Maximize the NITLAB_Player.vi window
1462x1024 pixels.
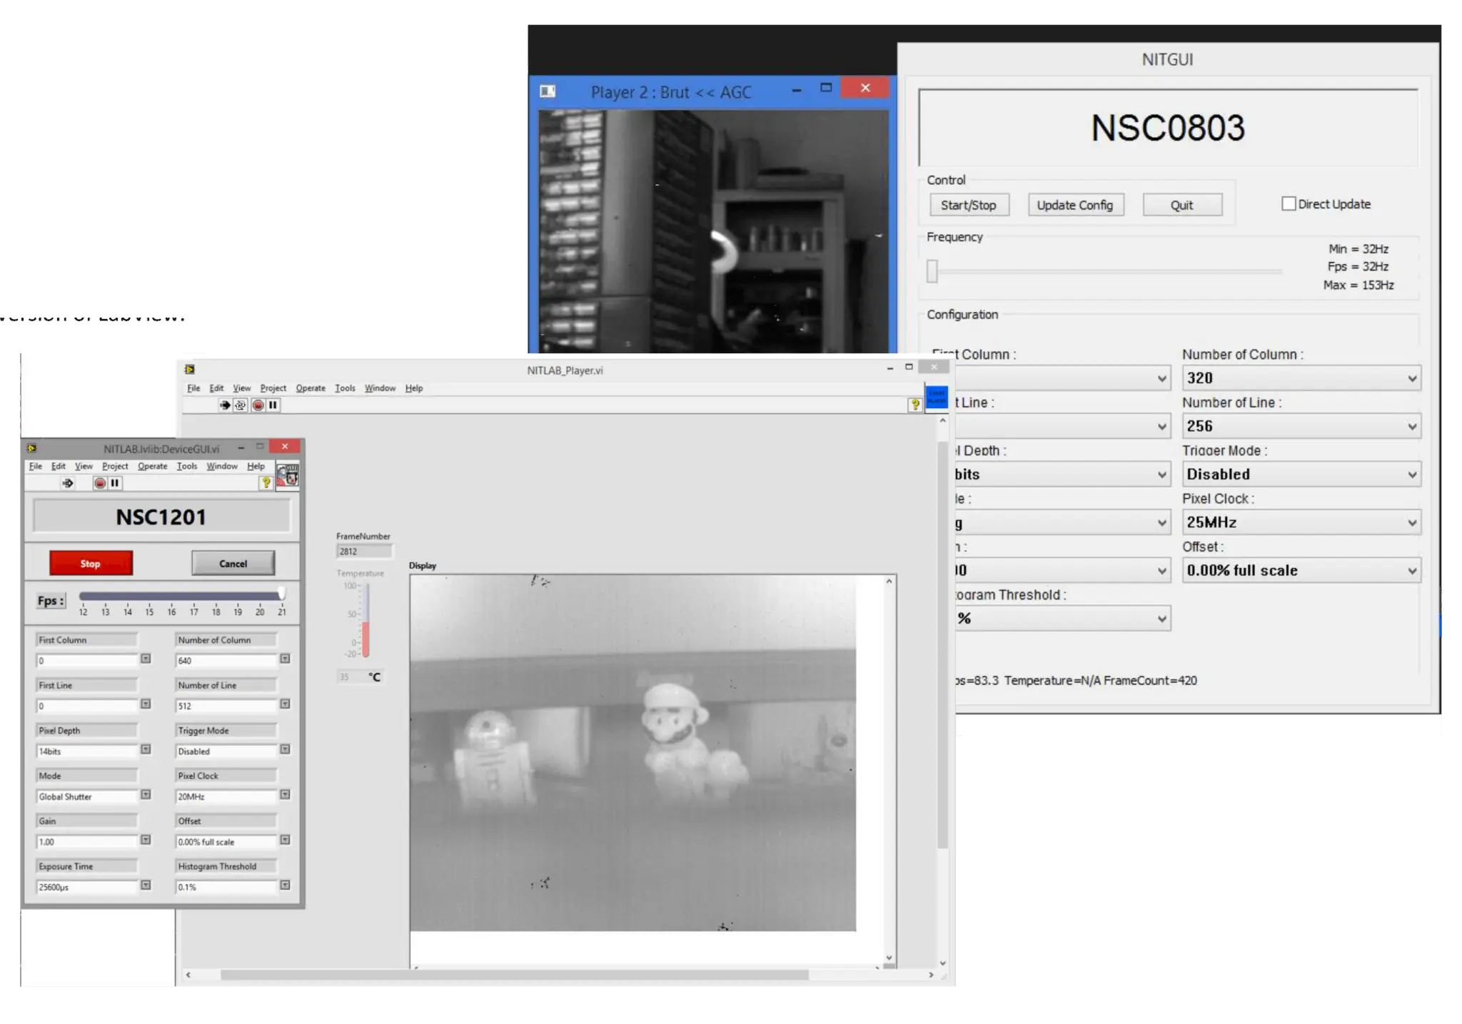[x=909, y=367]
